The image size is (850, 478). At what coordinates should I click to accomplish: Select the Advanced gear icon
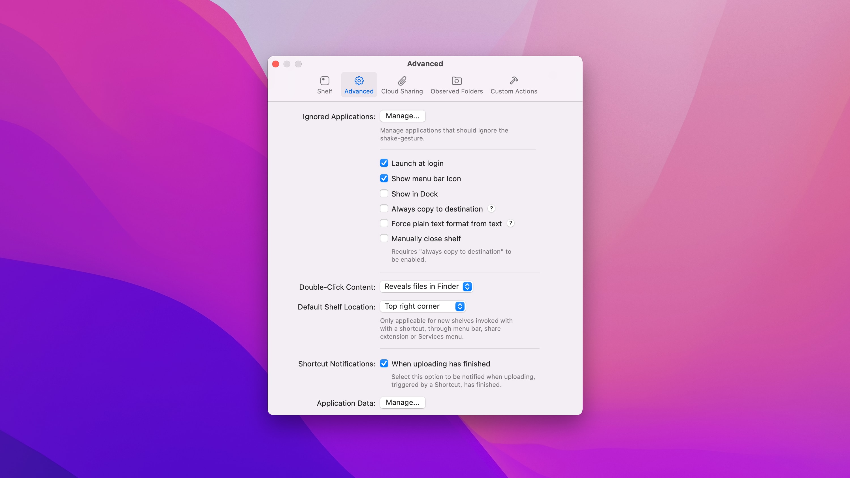[358, 80]
